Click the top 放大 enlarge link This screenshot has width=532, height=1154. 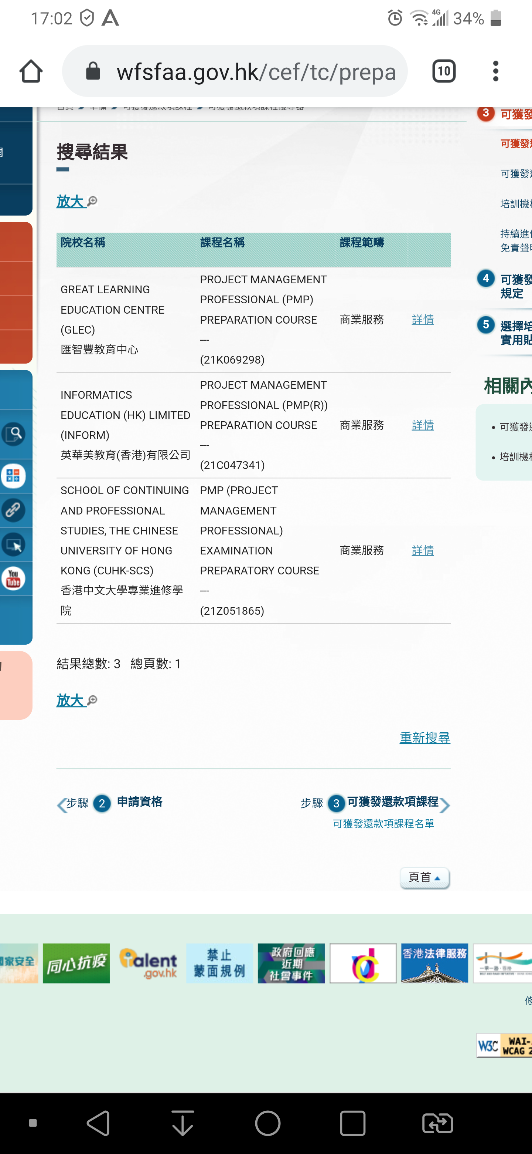77,202
